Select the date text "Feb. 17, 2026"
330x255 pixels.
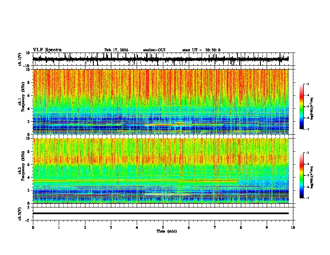pyautogui.click(x=116, y=50)
